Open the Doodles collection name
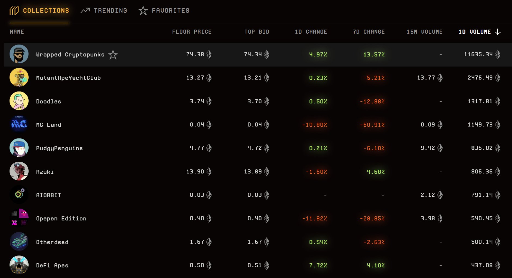The height and width of the screenshot is (278, 512). tap(48, 102)
